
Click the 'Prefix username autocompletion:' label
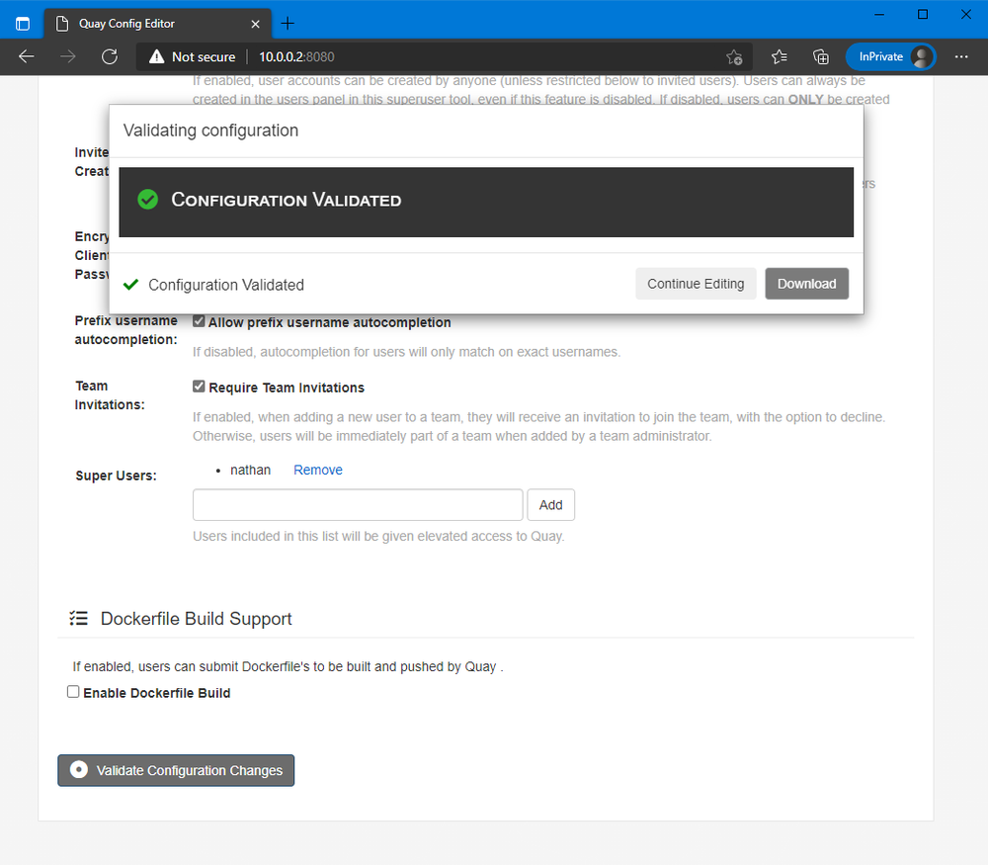(x=126, y=330)
